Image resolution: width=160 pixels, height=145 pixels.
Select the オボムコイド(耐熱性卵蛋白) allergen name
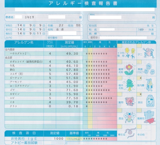click(x=26, y=62)
